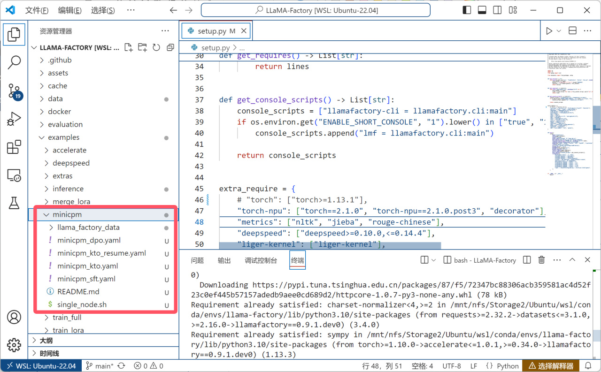The width and height of the screenshot is (601, 372).
Task: Open the Extensions view
Action: tap(14, 147)
